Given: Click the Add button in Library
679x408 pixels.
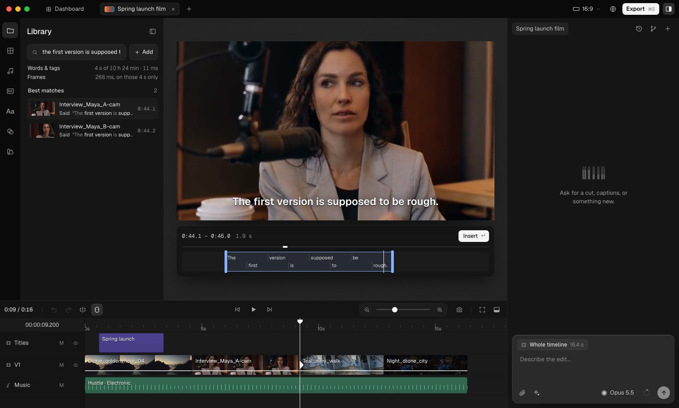Looking at the screenshot, I should click(144, 52).
